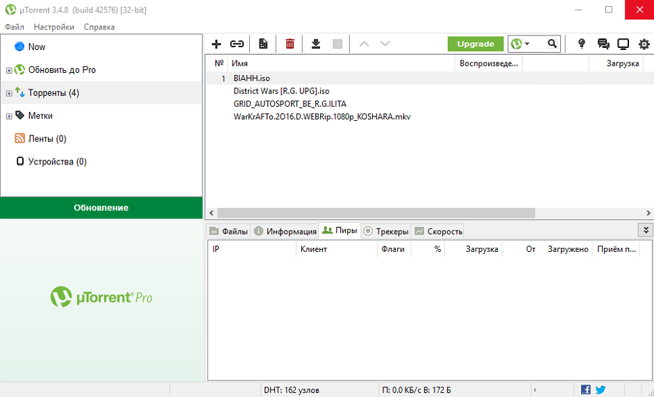Expand the Торренты tree node
The height and width of the screenshot is (397, 654).
point(9,94)
